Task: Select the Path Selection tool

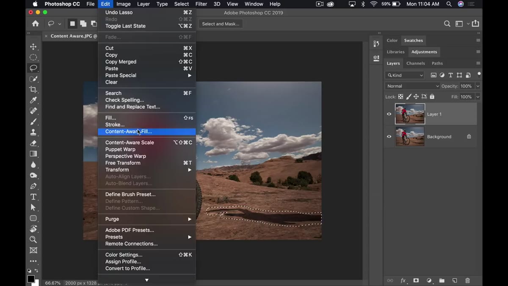Action: click(33, 207)
